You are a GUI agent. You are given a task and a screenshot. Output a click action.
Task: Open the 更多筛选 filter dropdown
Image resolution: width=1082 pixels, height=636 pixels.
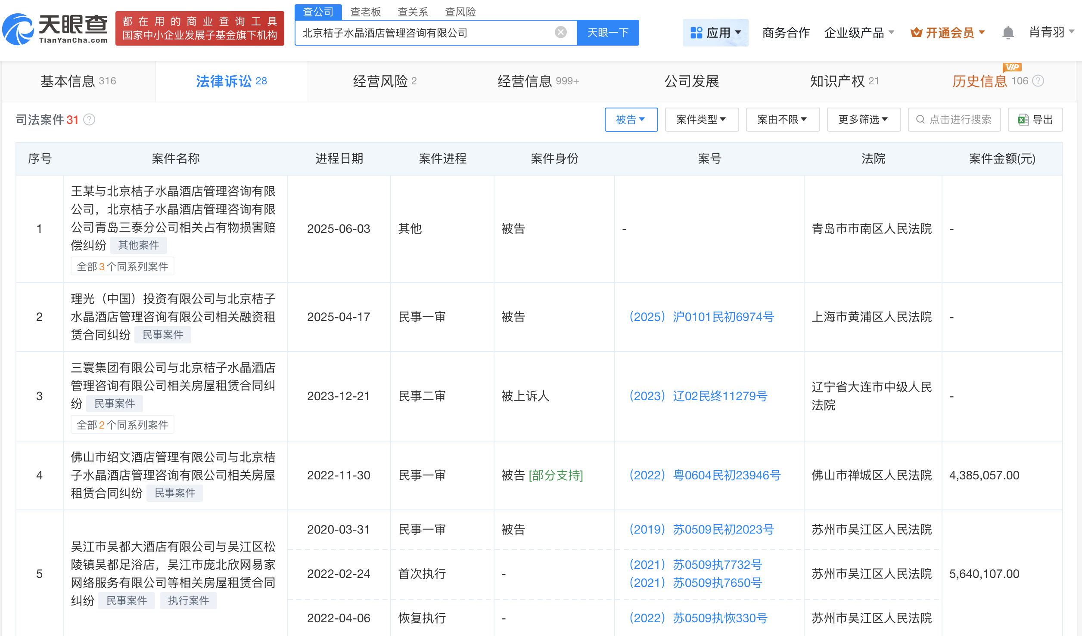[863, 120]
